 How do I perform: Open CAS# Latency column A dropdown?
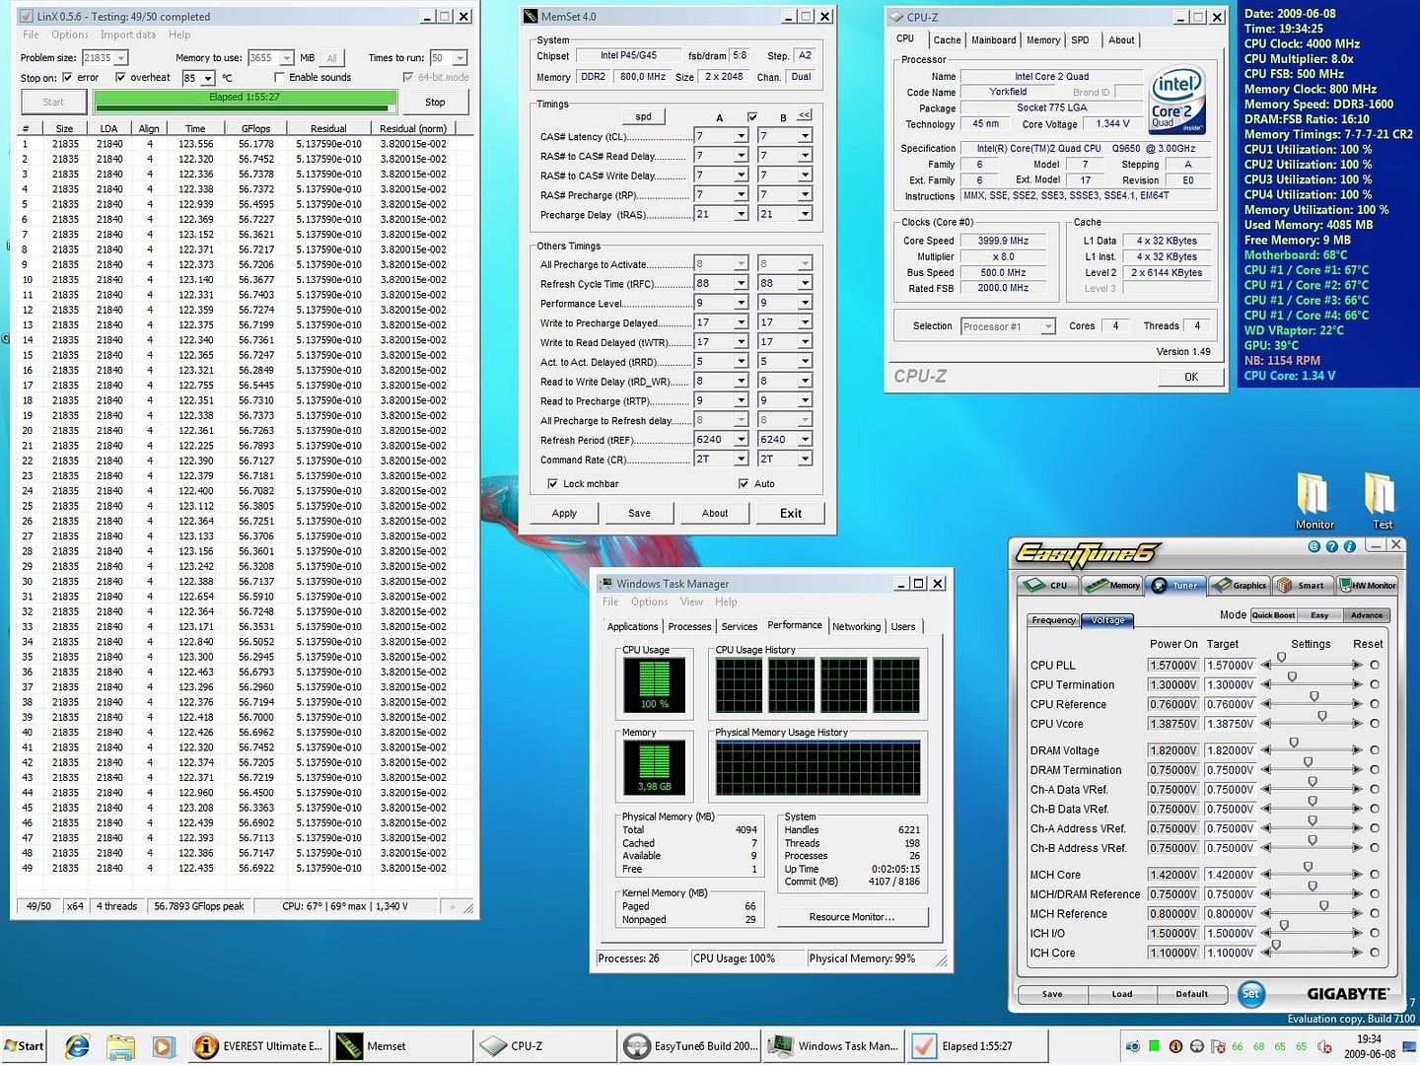[741, 136]
